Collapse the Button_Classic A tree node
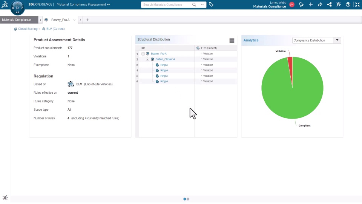Viewport: 362px width, 204px height. pos(147,59)
